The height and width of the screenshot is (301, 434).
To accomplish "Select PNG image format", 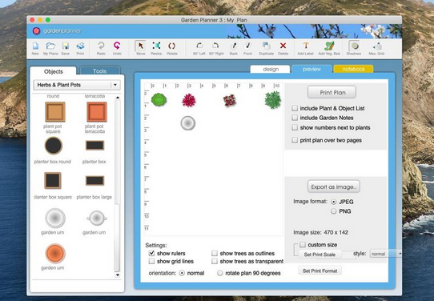I will [x=334, y=211].
